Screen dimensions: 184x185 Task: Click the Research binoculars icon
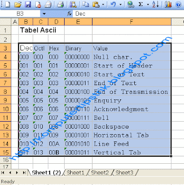pyautogui.click(x=73, y=4)
